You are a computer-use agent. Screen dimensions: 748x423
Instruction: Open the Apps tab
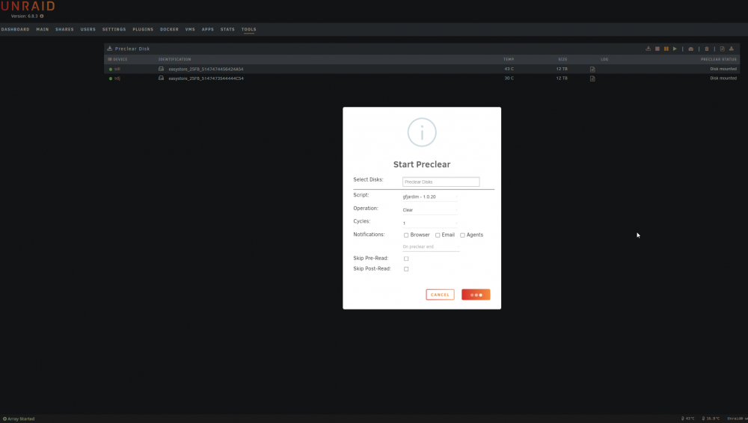click(207, 29)
